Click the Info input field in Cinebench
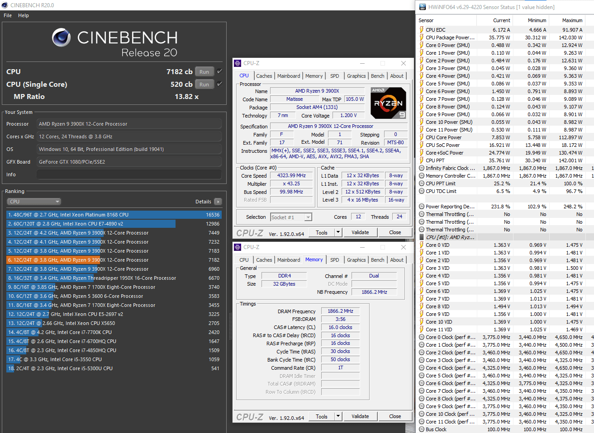The image size is (594, 433). [129, 174]
